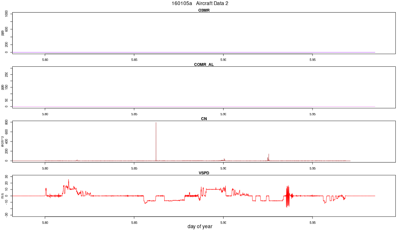Click the O3MR panel title

coord(204,10)
